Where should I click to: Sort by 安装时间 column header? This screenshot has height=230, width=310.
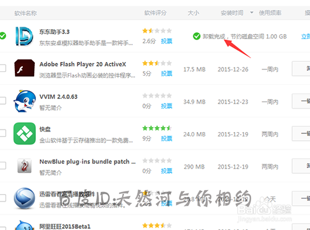point(232,13)
